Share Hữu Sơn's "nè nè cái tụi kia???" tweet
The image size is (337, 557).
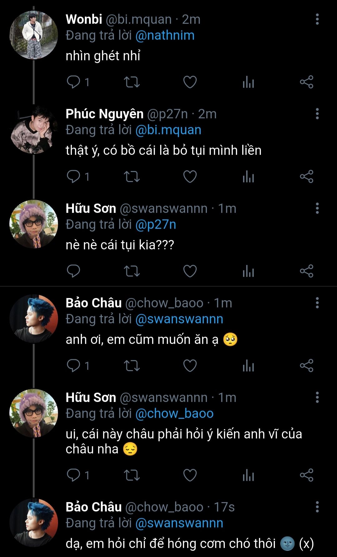306,271
